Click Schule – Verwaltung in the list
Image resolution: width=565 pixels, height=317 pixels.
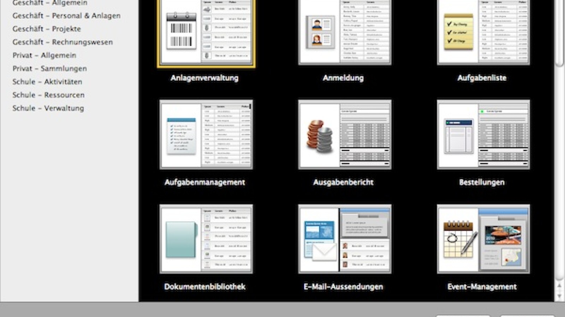[x=48, y=108]
